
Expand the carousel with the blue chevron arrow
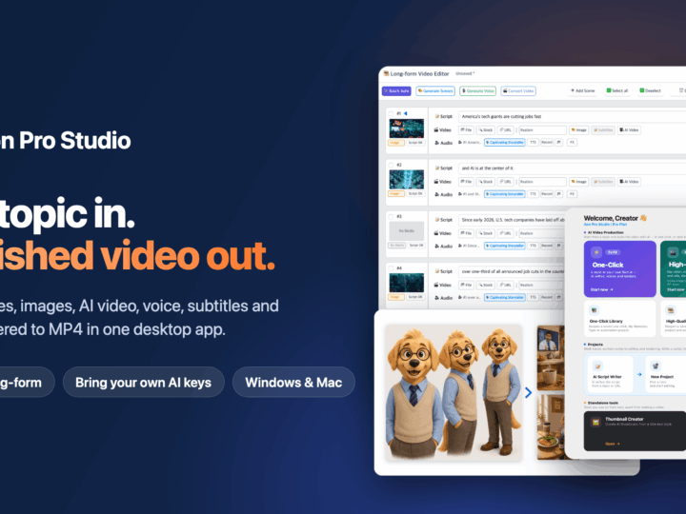pos(529,392)
